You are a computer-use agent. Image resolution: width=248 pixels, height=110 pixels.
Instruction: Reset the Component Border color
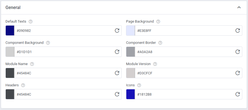238,52
